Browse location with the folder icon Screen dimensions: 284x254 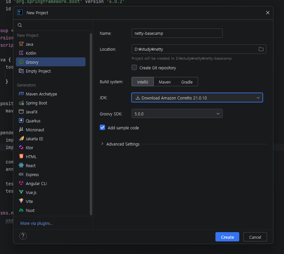point(261,49)
